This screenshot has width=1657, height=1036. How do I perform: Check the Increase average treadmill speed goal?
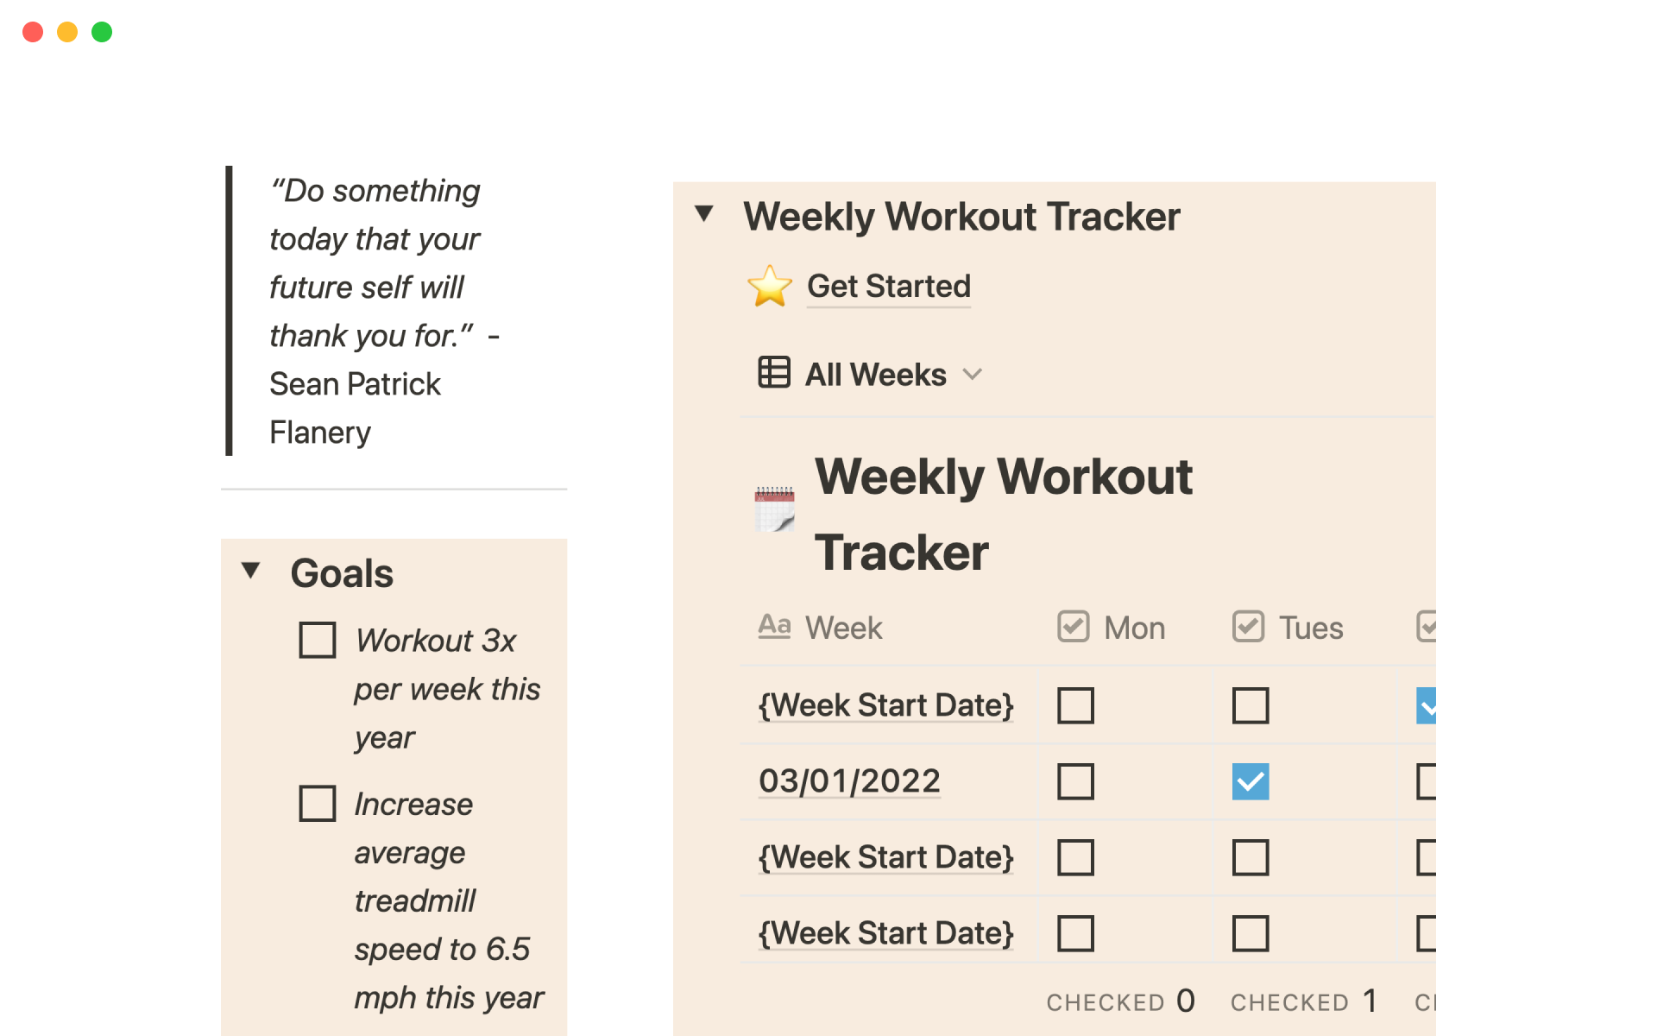[317, 803]
